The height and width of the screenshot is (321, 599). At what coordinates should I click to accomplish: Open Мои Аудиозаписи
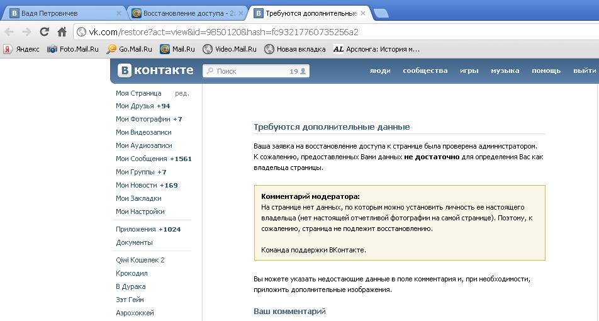click(x=144, y=145)
